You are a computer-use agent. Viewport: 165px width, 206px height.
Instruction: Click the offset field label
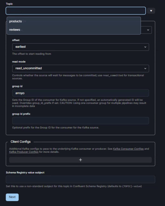16,40
